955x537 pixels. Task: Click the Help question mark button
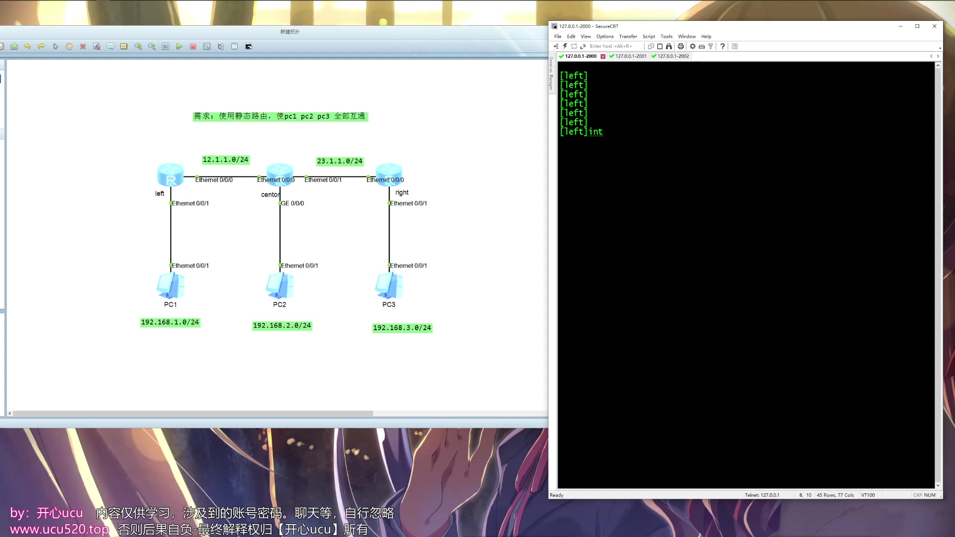pos(722,46)
